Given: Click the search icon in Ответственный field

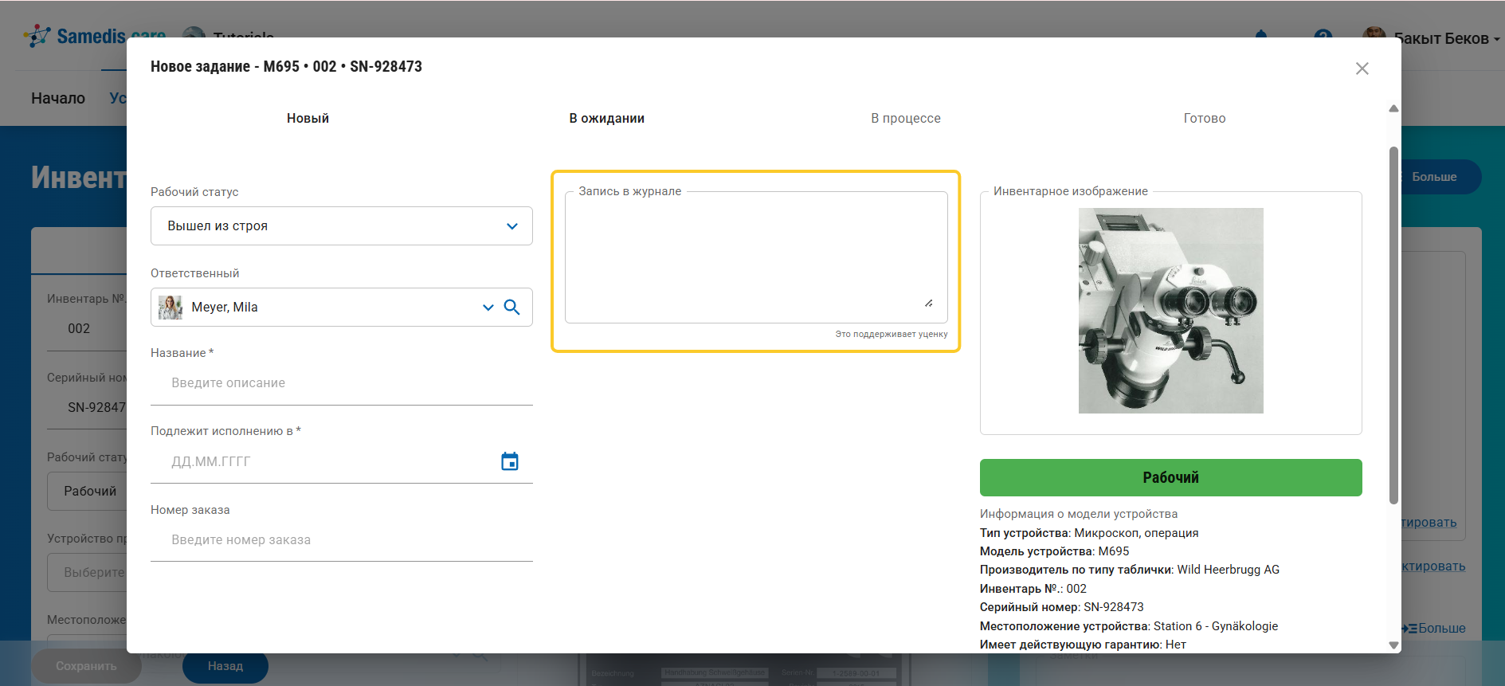Looking at the screenshot, I should pos(512,308).
